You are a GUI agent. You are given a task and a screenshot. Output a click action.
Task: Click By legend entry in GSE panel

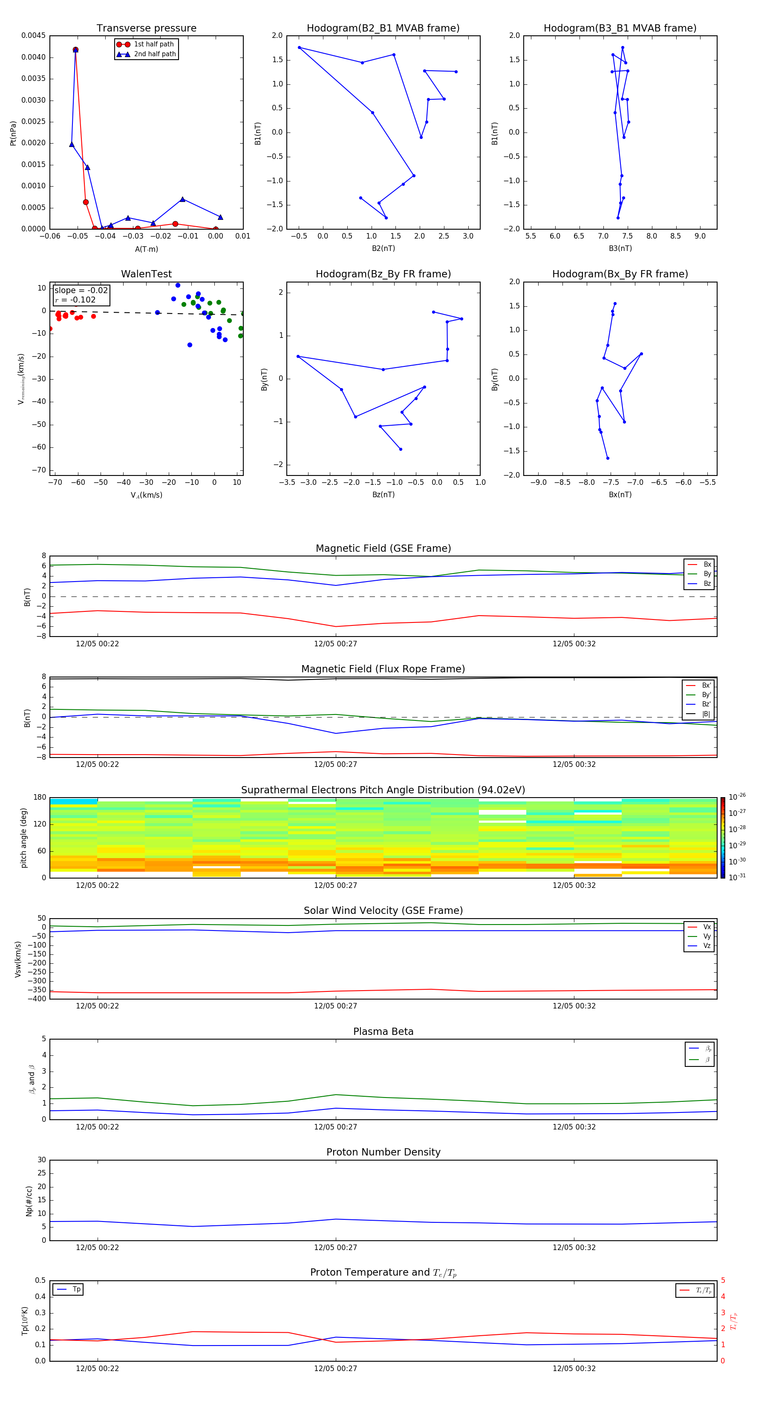click(699, 574)
